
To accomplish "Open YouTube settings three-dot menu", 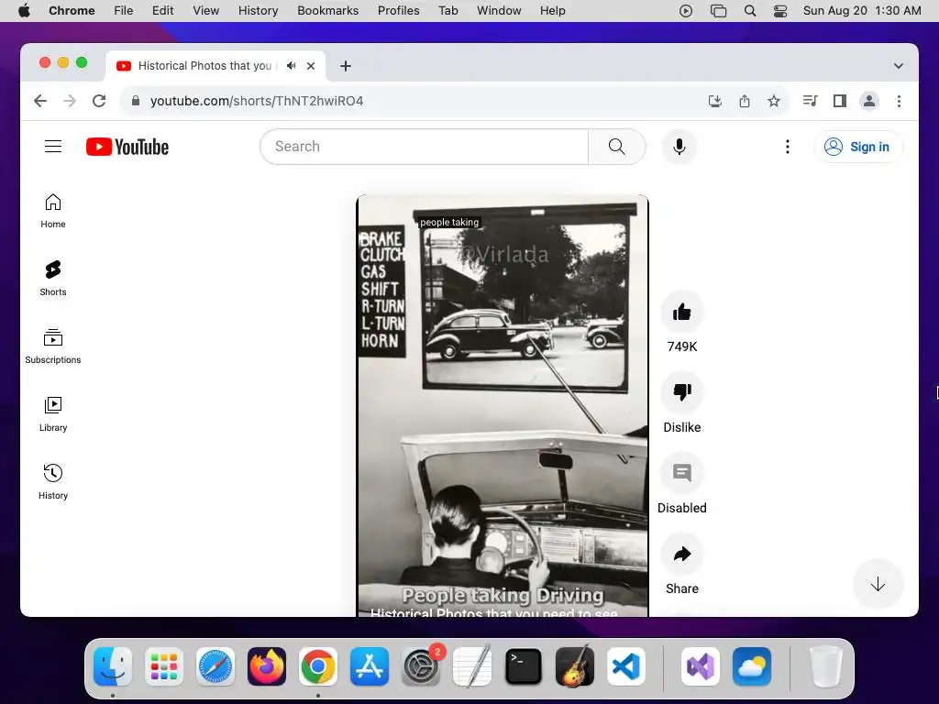I will (x=788, y=147).
